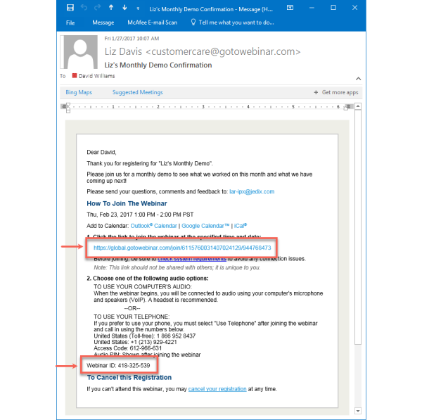Image resolution: width=422 pixels, height=420 pixels.
Task: Click sender address customercare@gotowebinar.com
Action: point(223,51)
